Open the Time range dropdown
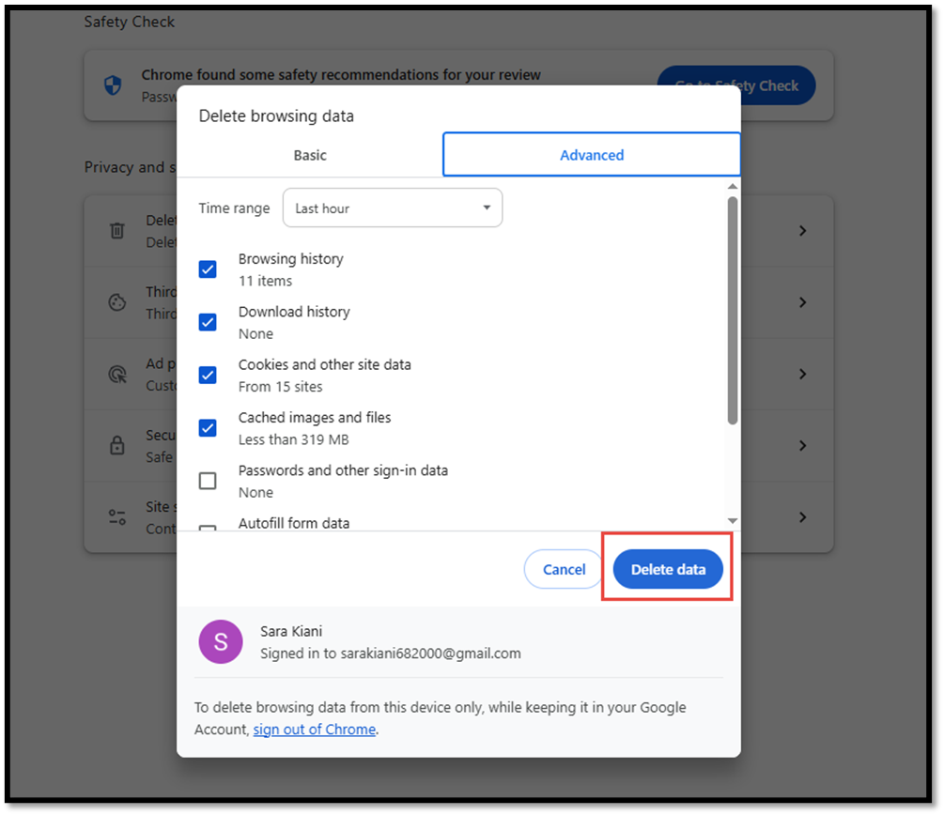 [392, 208]
